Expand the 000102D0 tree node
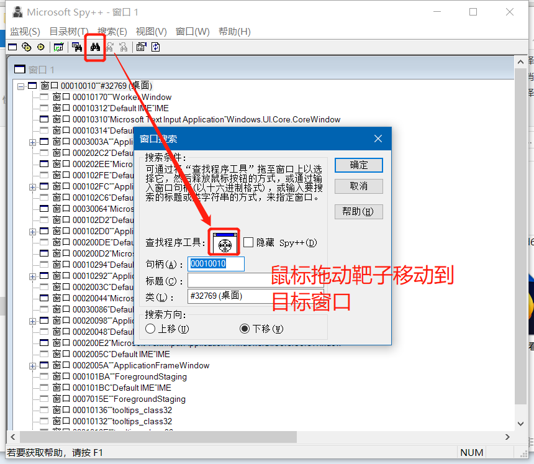This screenshot has height=464, width=534. tap(32, 232)
